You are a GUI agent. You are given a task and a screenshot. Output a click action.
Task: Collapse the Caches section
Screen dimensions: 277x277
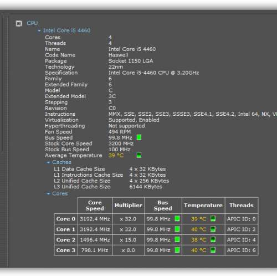48,162
